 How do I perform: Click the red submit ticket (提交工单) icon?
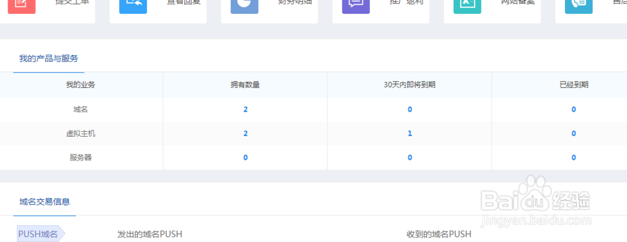click(x=21, y=7)
